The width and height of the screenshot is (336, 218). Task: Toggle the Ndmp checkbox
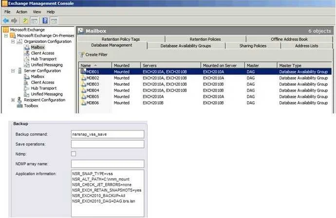point(74,154)
